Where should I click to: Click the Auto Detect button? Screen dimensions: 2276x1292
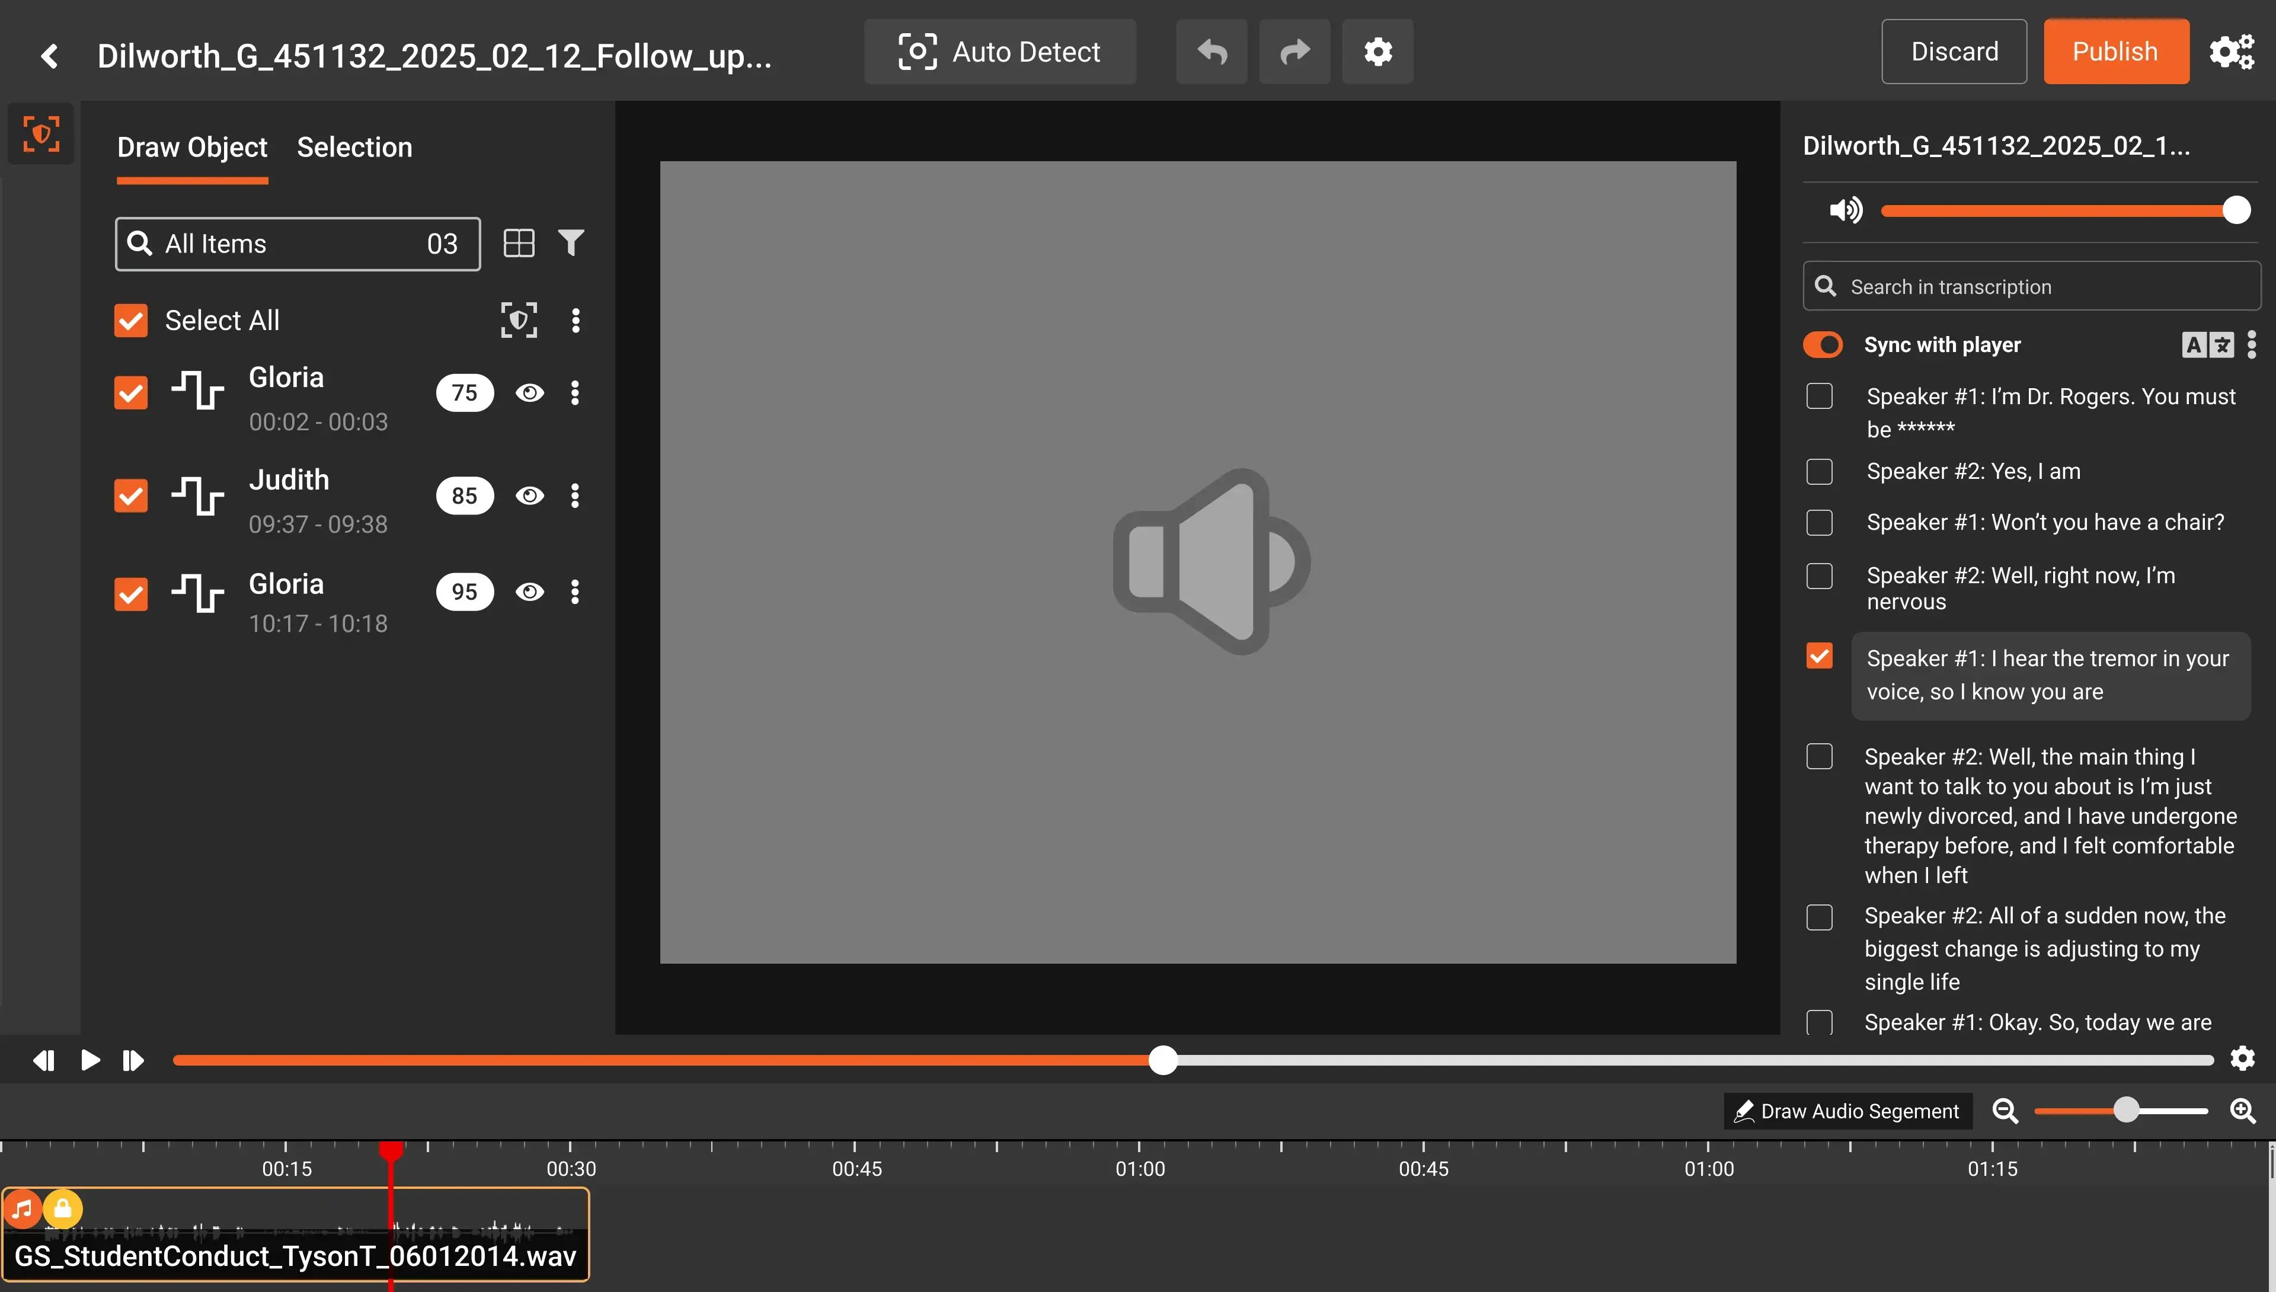point(1000,52)
